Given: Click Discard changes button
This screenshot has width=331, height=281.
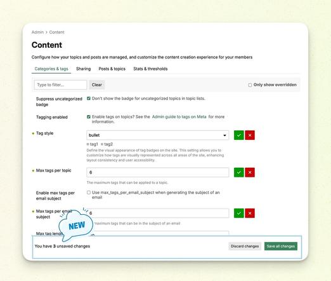Looking at the screenshot, I should click(245, 246).
